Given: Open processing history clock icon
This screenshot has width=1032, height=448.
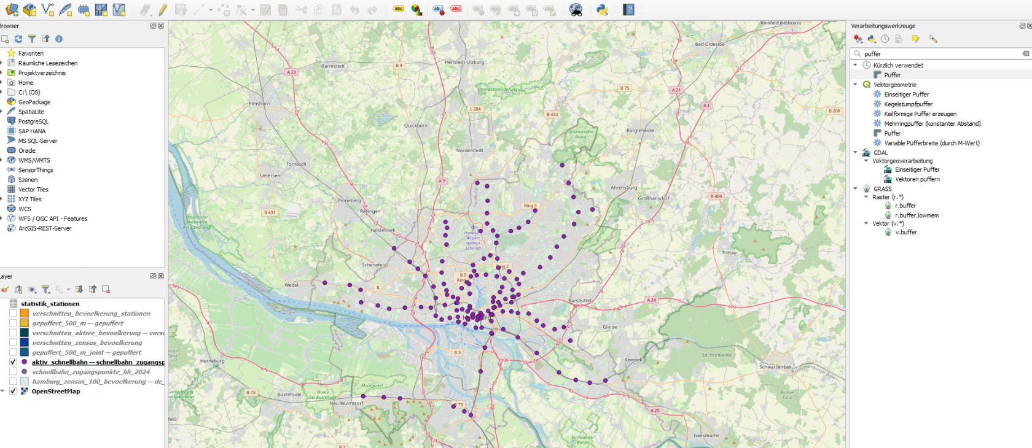Looking at the screenshot, I should point(885,39).
